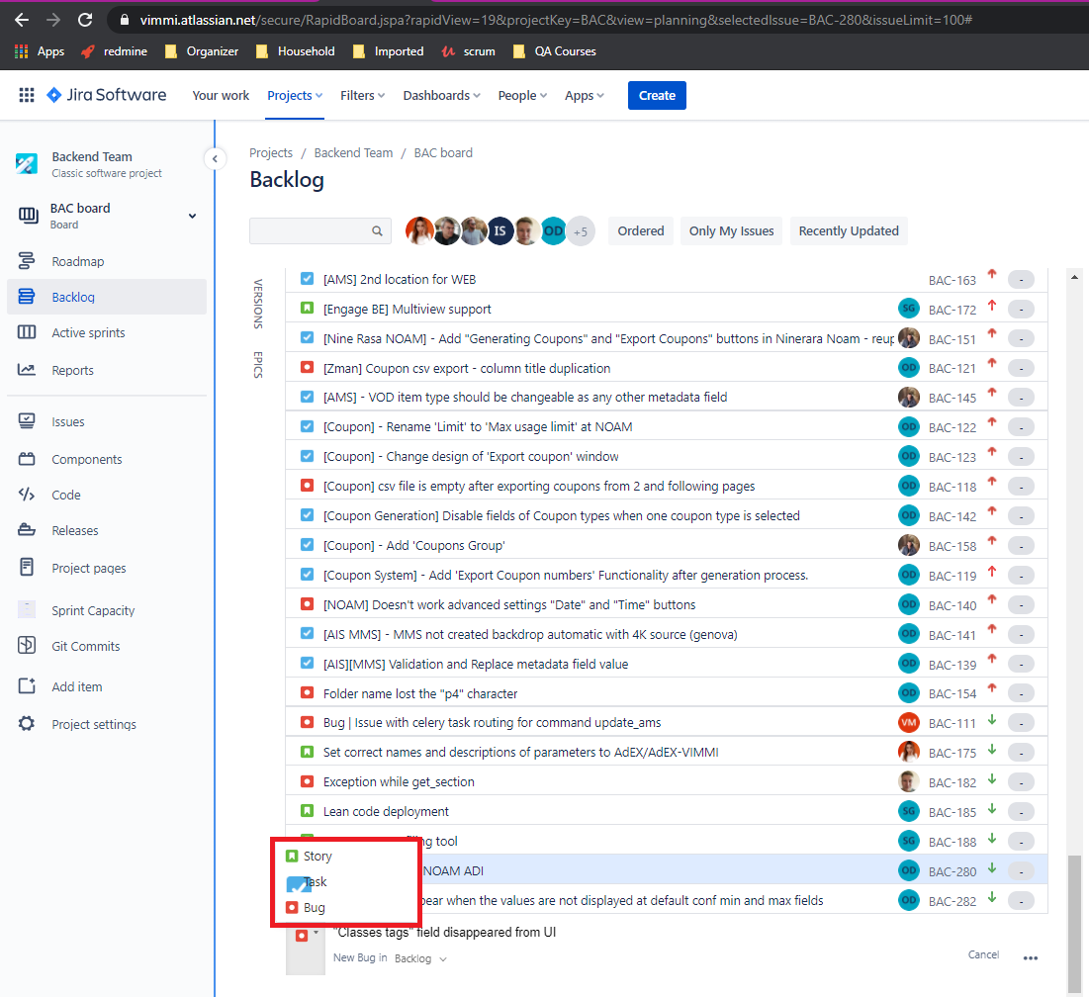The height and width of the screenshot is (997, 1089).
Task: Toggle the Ordered quick filter
Action: [640, 230]
